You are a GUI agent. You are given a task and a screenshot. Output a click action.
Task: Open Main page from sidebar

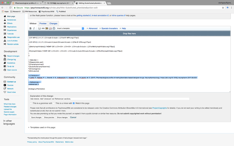click(x=11, y=16)
